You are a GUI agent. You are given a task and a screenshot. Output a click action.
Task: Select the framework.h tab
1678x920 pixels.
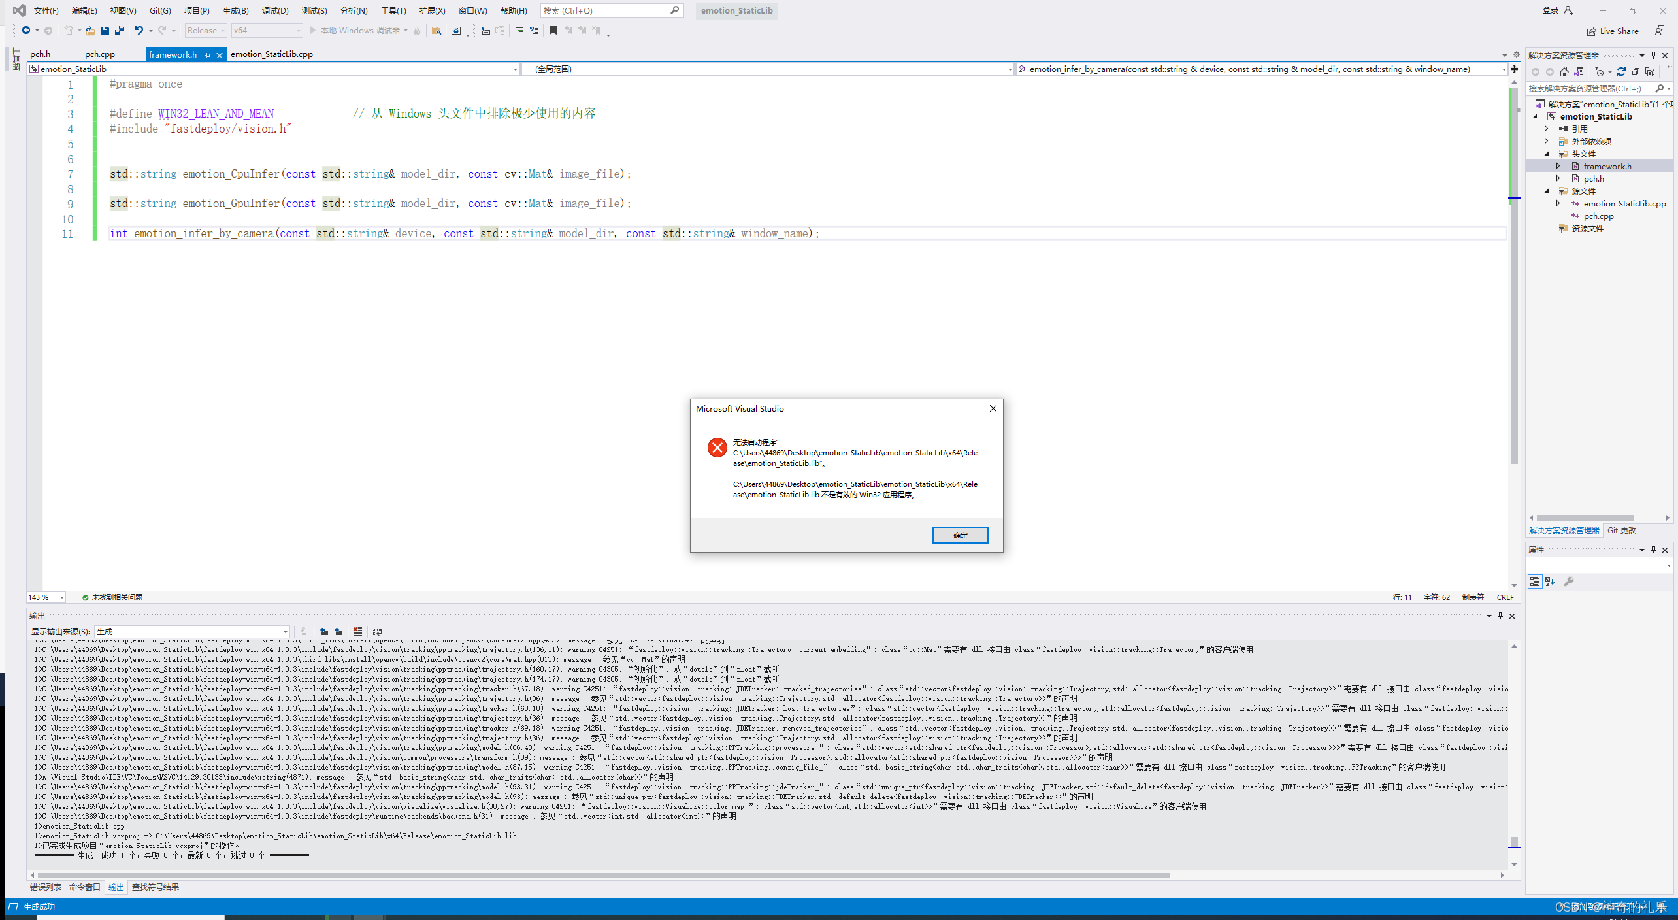[176, 53]
